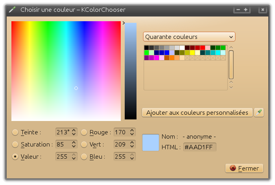Screen dimensions: 275x185
Task: Pick the magenta swatch in the palette
Action: [x=157, y=58]
